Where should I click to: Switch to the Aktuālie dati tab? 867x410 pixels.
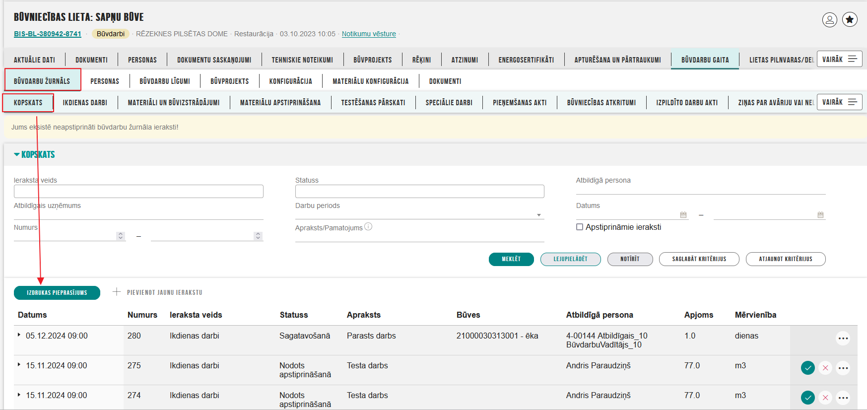click(x=34, y=60)
